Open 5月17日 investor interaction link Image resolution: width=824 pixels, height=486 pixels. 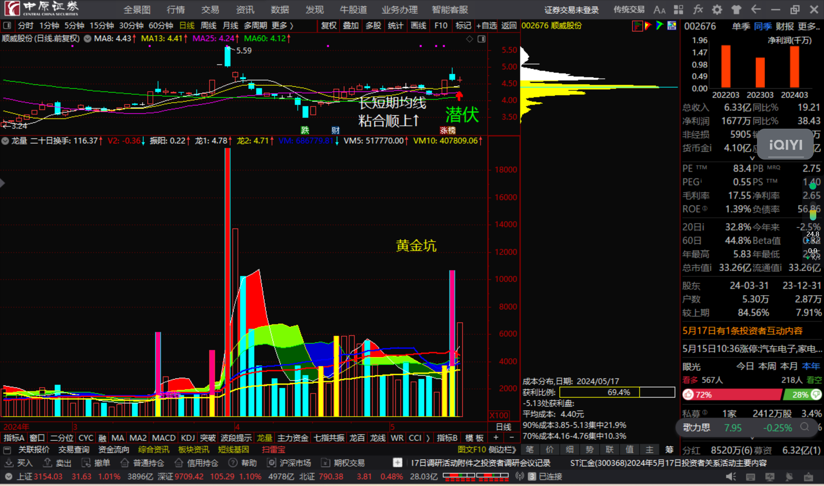pyautogui.click(x=742, y=331)
